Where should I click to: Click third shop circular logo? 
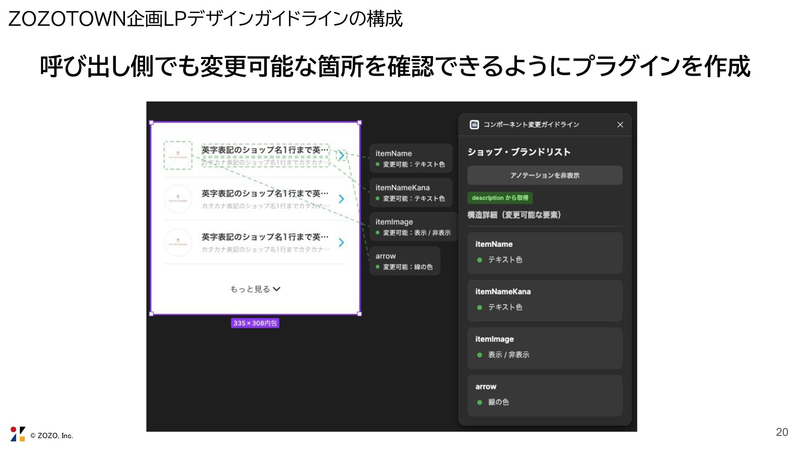[178, 242]
